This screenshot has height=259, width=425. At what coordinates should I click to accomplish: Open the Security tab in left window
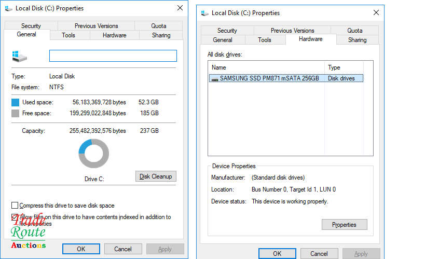click(31, 26)
